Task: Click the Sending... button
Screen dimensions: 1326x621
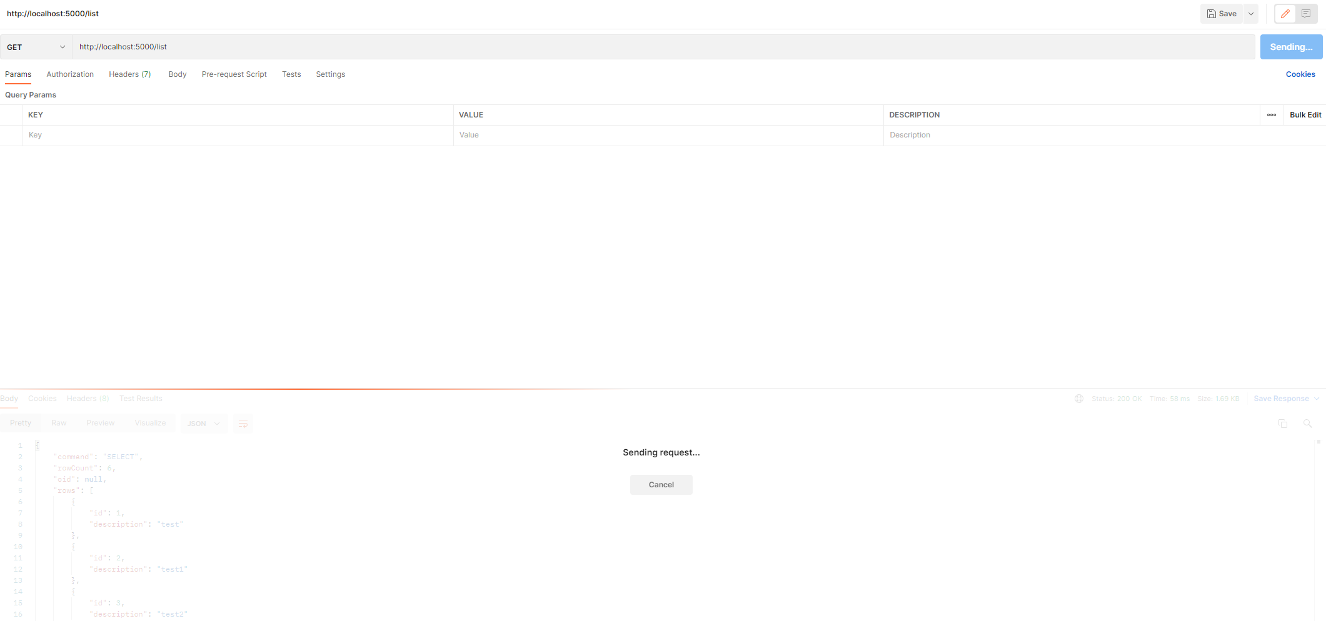Action: pos(1291,47)
